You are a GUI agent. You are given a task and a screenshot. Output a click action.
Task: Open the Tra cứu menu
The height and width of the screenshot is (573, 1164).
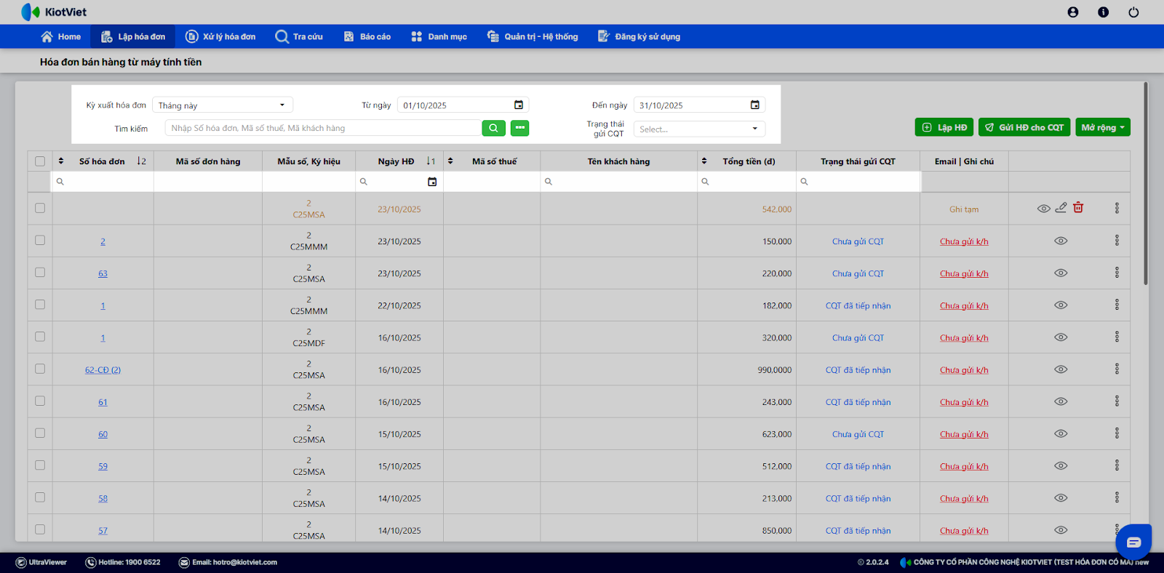pos(299,36)
